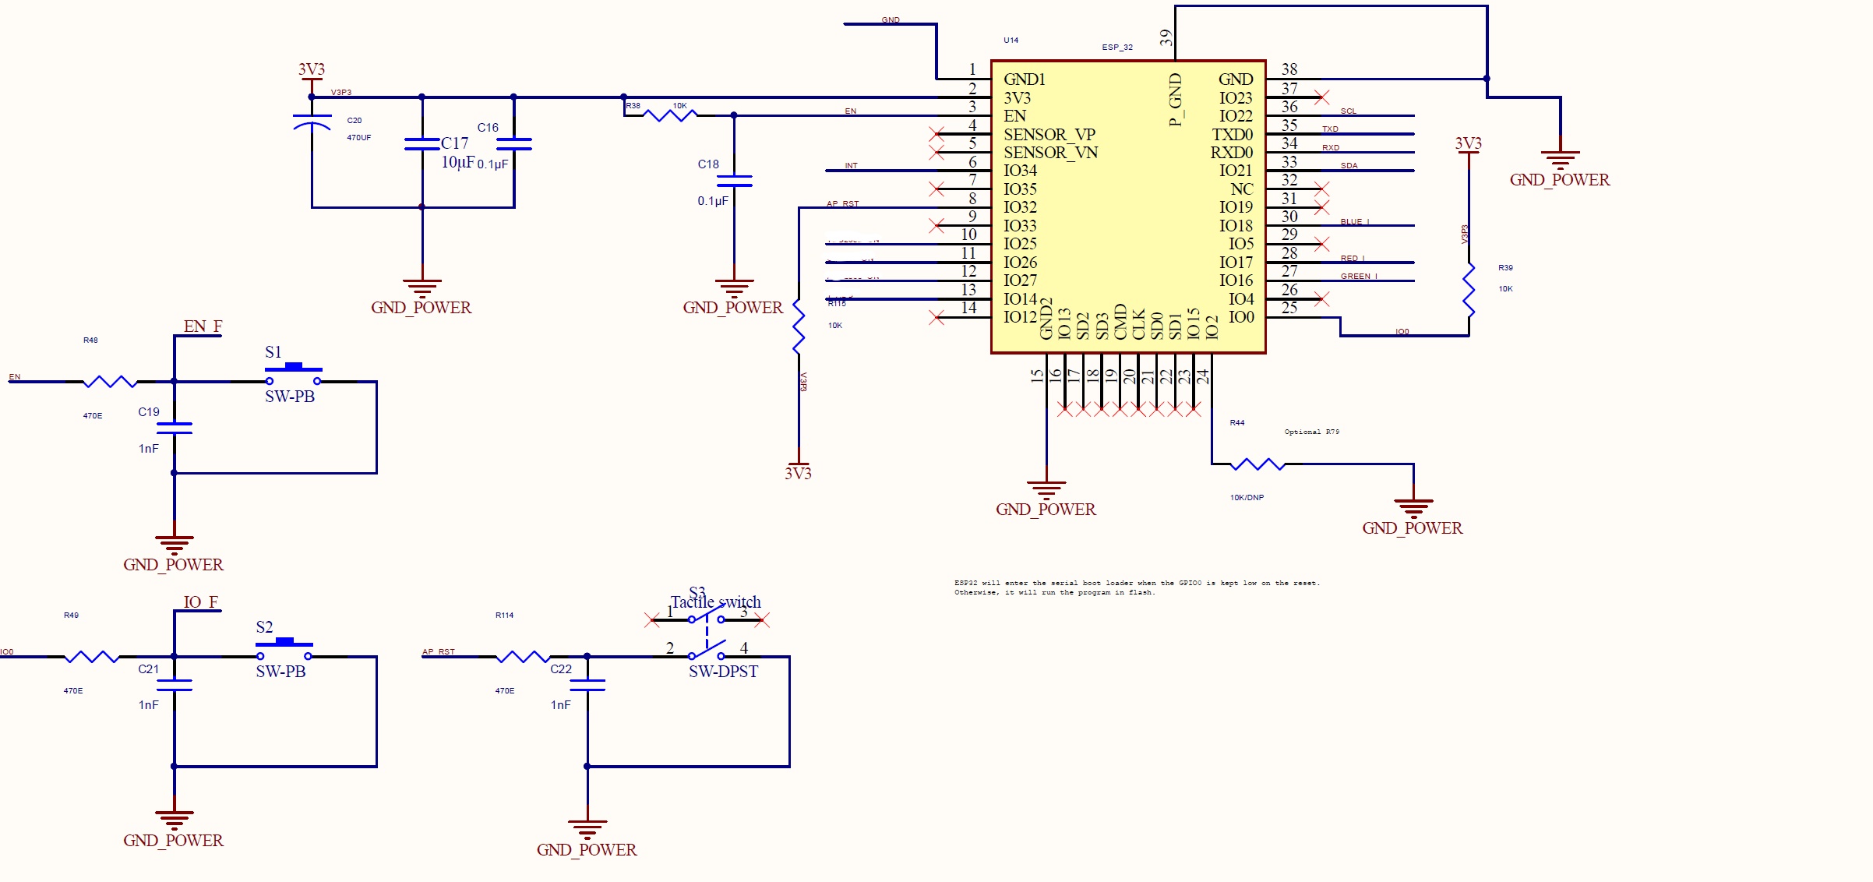Click the SCL net label on pin 36
Image resolution: width=1873 pixels, height=882 pixels.
pos(1349,111)
